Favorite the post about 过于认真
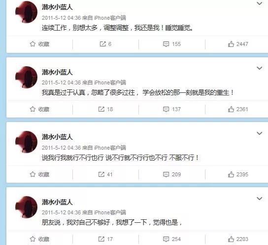The height and width of the screenshot is (245, 268). point(39,109)
